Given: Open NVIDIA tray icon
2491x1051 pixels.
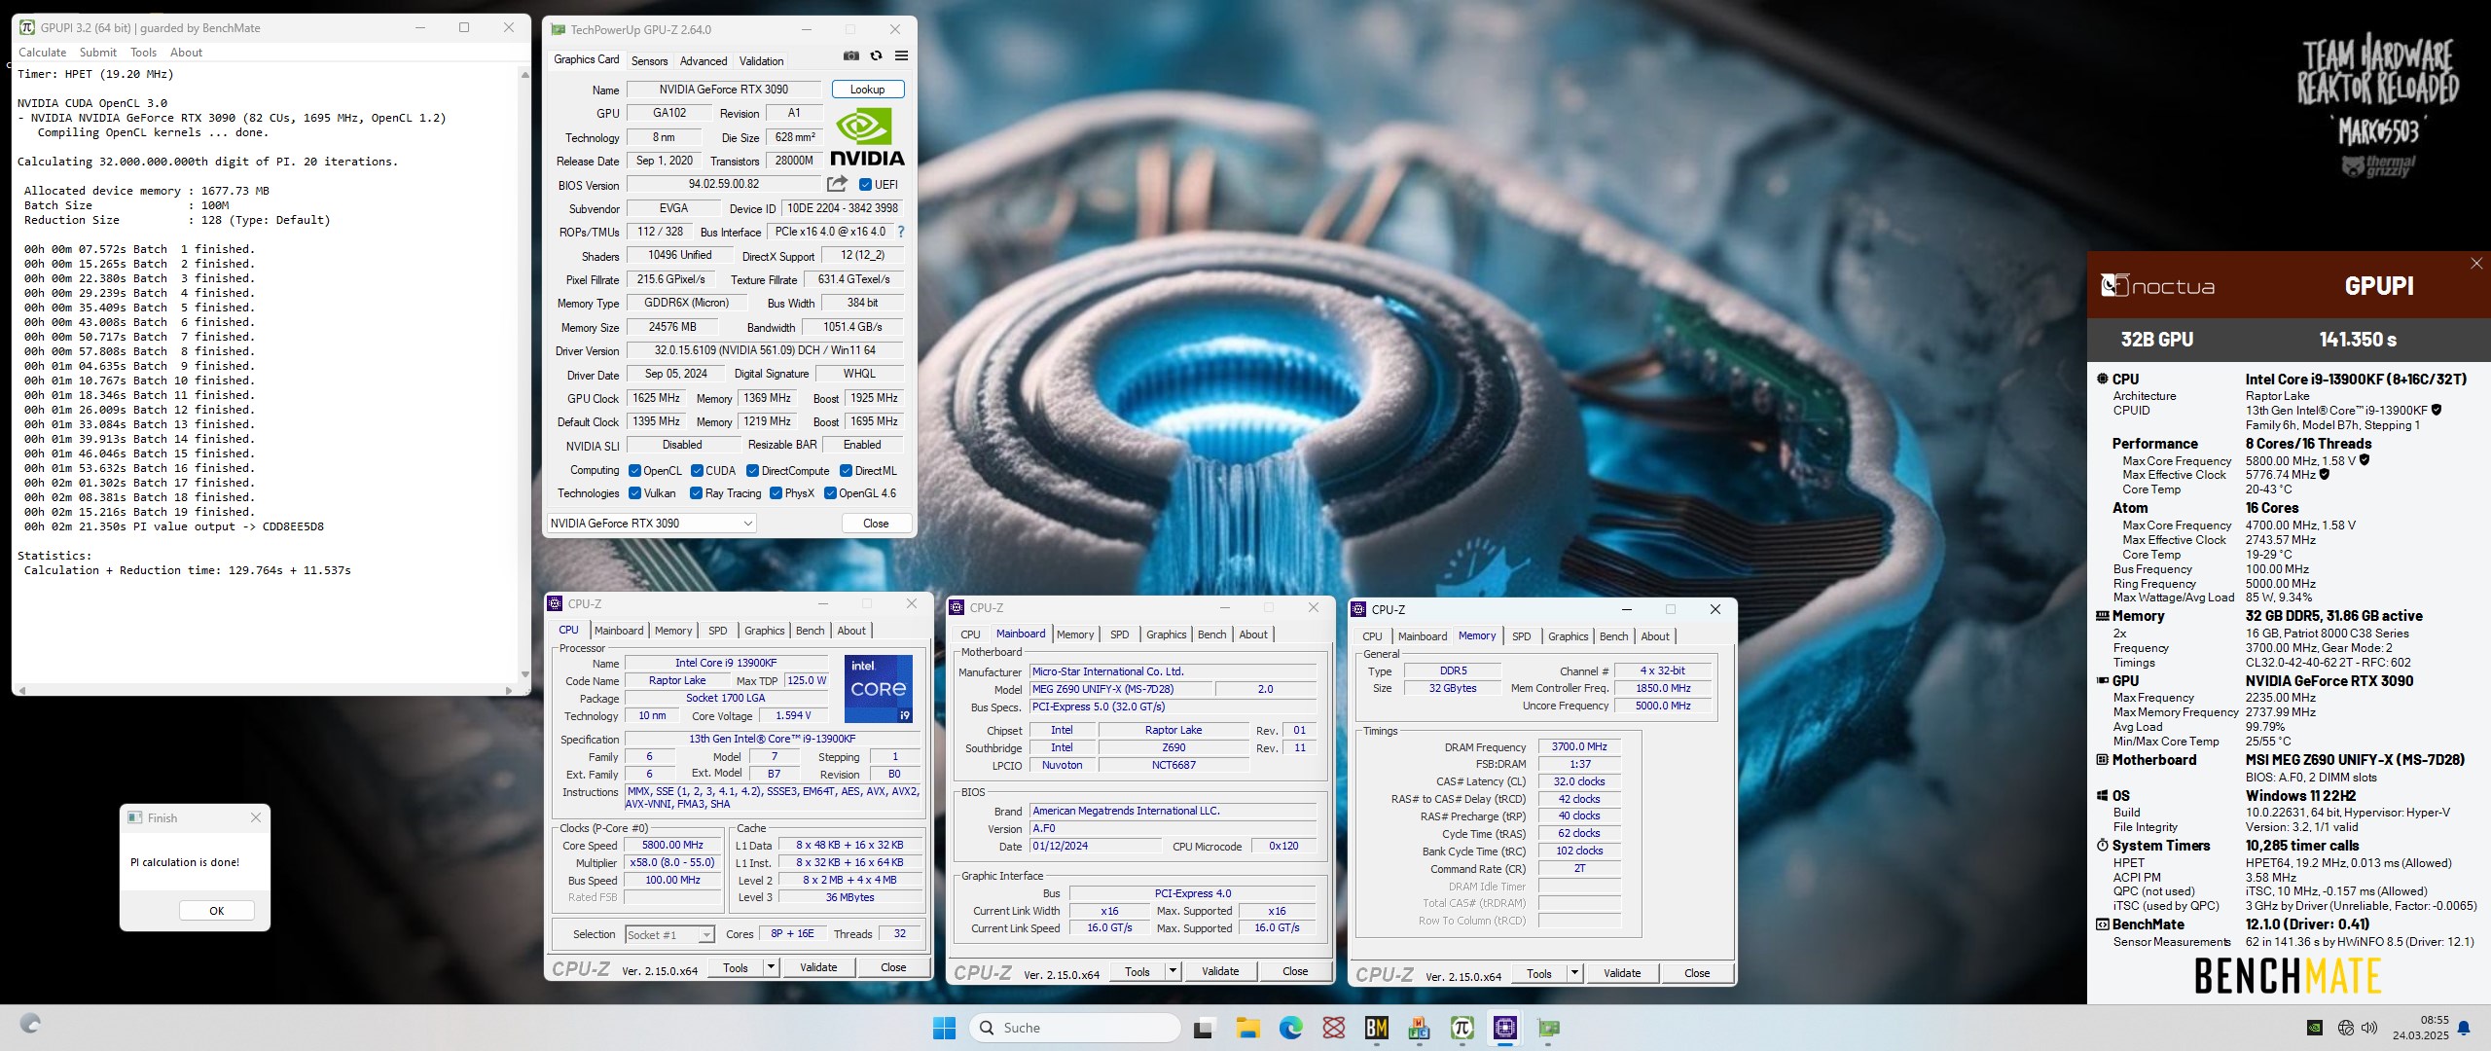Looking at the screenshot, I should pos(2315,1028).
